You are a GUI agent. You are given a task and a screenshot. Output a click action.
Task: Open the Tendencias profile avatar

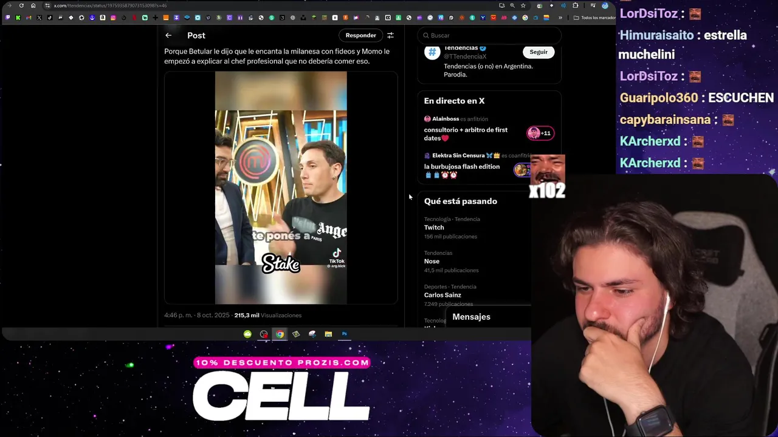click(432, 52)
